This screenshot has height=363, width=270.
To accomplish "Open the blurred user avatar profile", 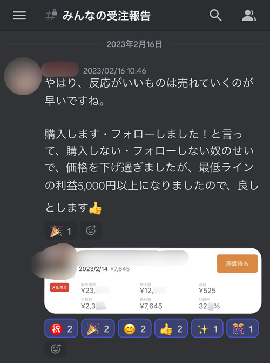I will tap(23, 76).
